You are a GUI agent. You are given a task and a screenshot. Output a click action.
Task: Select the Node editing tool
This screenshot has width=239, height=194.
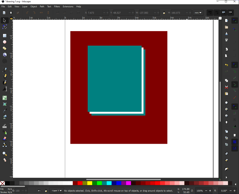[x=5, y=27]
